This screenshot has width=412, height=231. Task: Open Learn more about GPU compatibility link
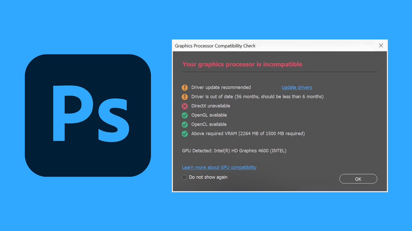(x=219, y=167)
